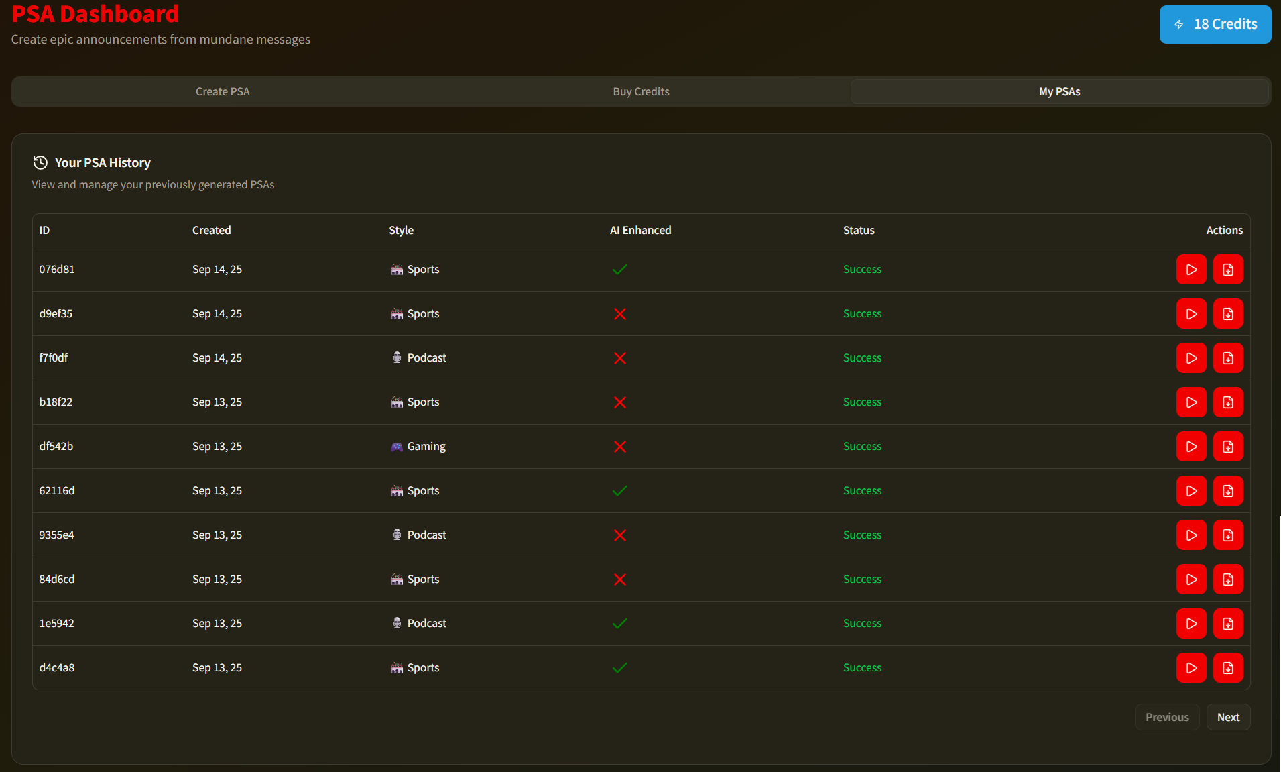This screenshot has width=1281, height=772.
Task: Go to the Next page of PSAs
Action: [1228, 717]
